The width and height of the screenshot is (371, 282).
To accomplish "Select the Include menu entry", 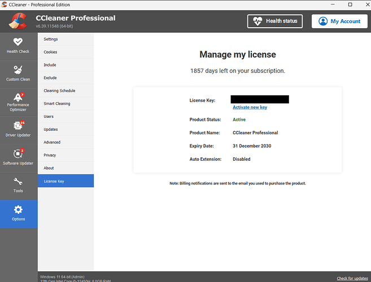I will (50, 65).
